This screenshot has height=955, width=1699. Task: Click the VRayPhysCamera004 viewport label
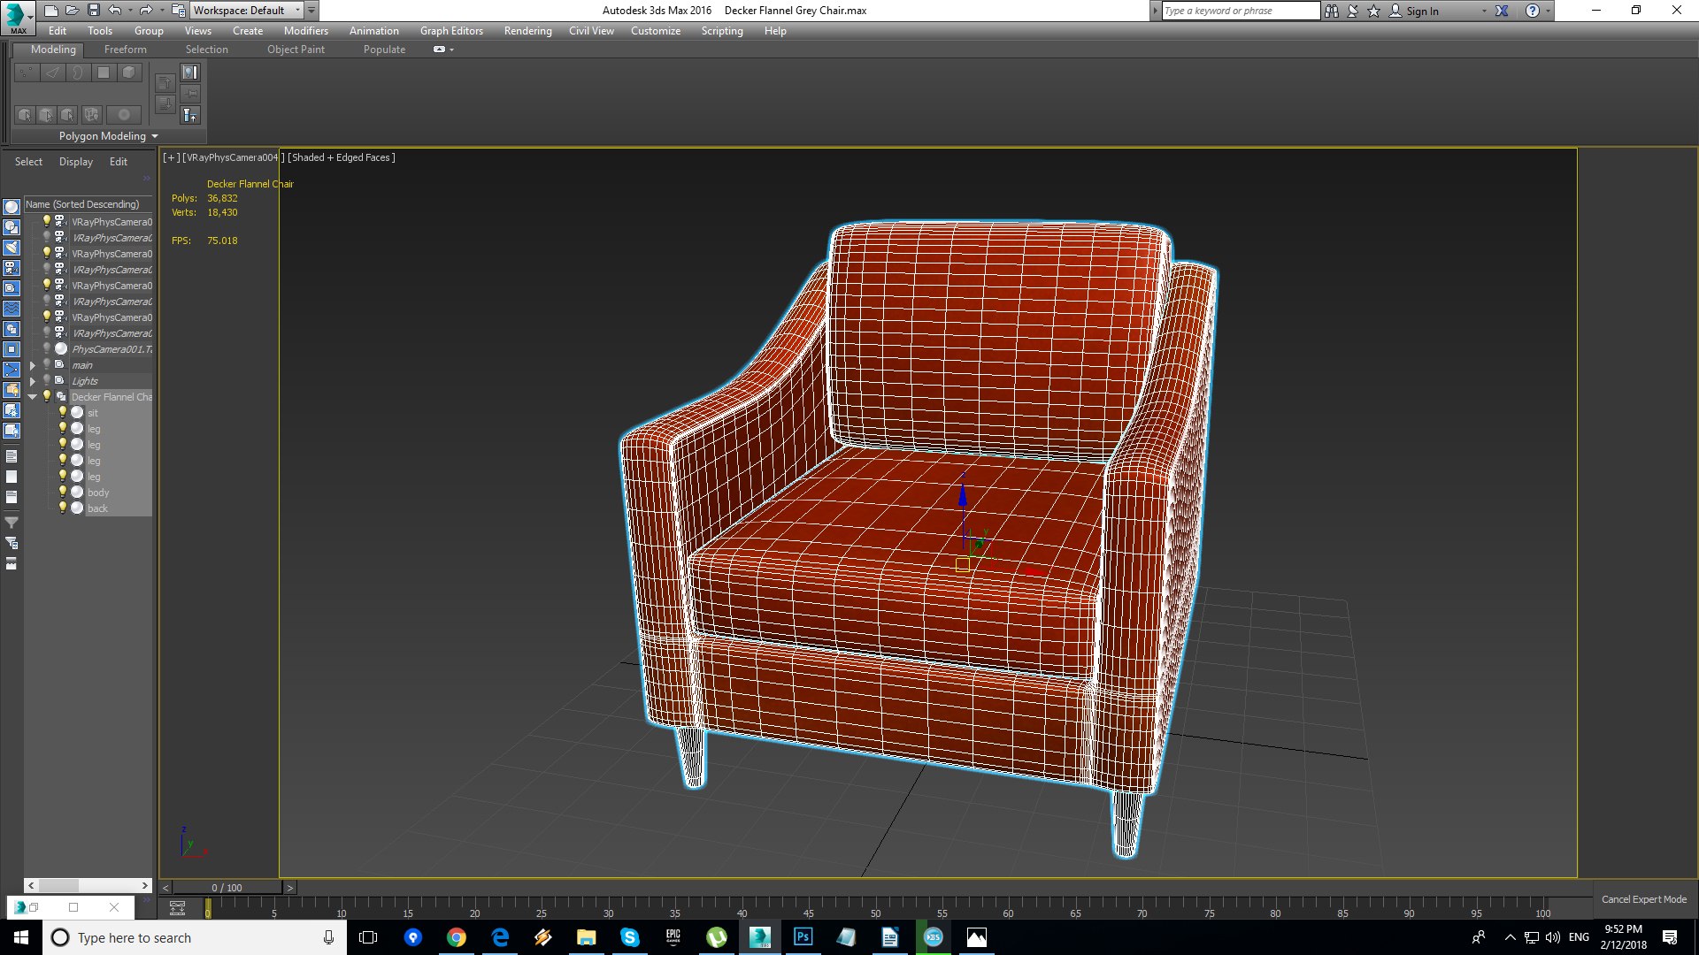pos(231,157)
